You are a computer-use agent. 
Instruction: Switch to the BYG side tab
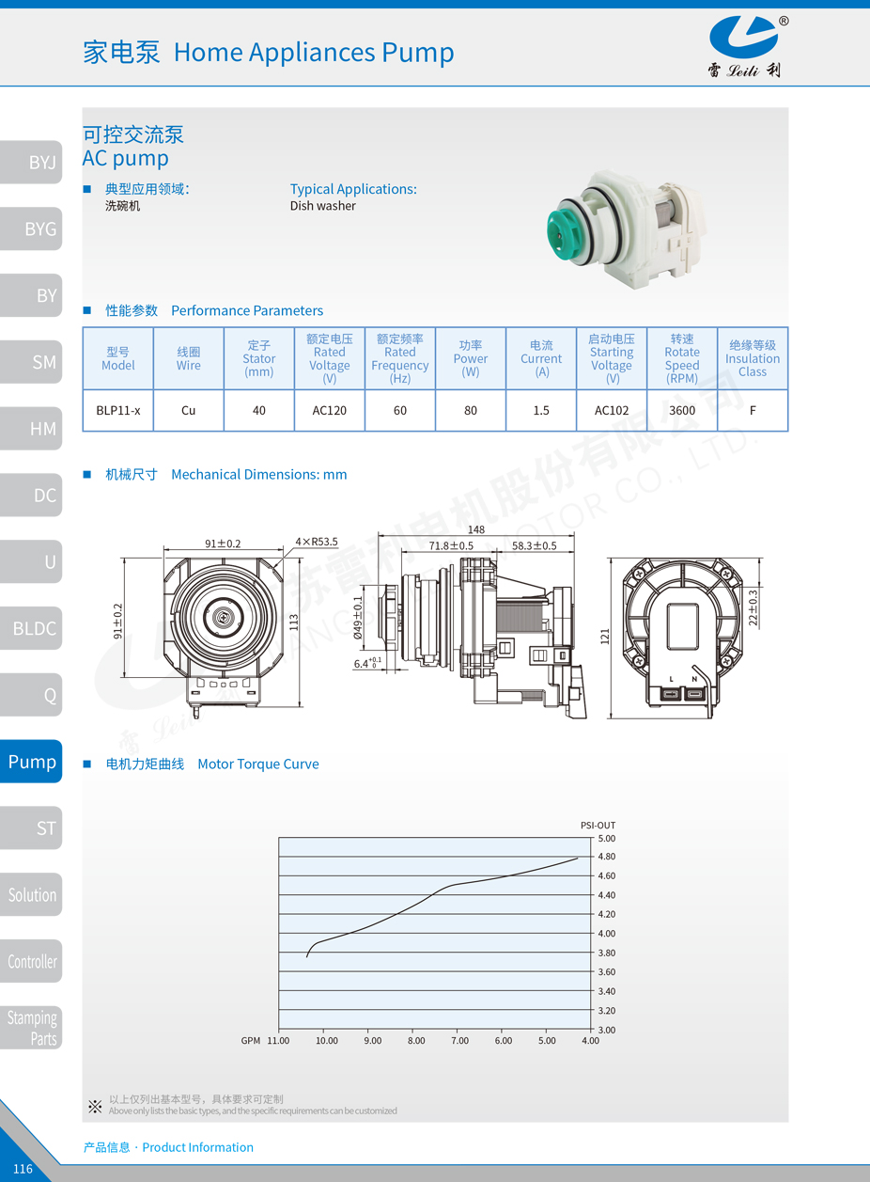(32, 229)
